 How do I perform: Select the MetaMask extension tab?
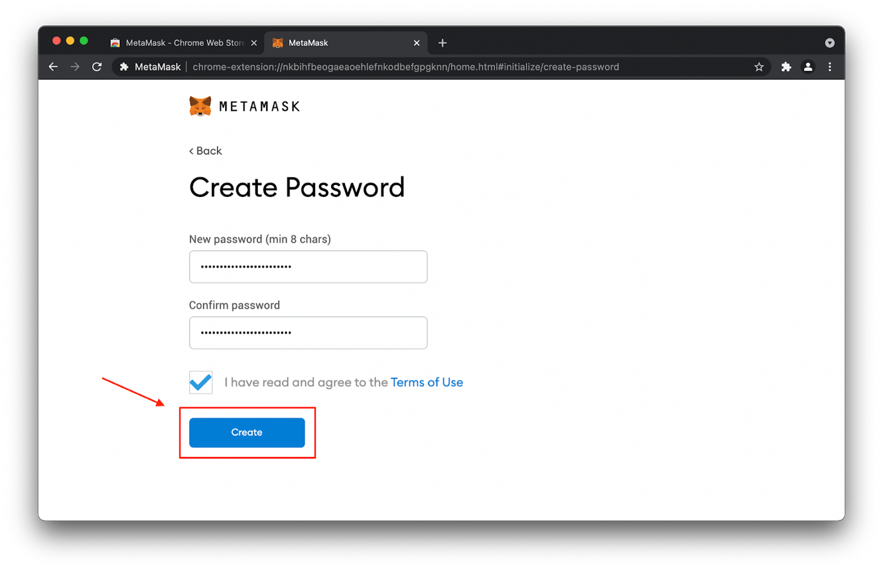341,43
